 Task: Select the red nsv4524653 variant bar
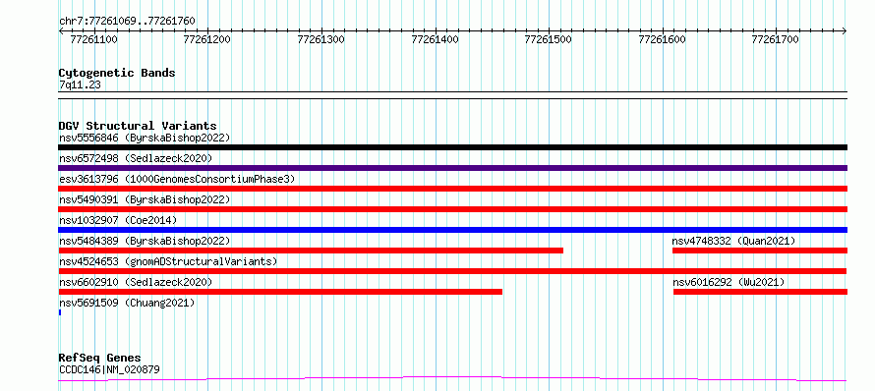tap(452, 271)
